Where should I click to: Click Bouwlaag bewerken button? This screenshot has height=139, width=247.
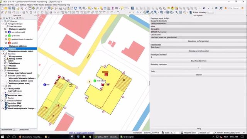[x=198, y=61]
